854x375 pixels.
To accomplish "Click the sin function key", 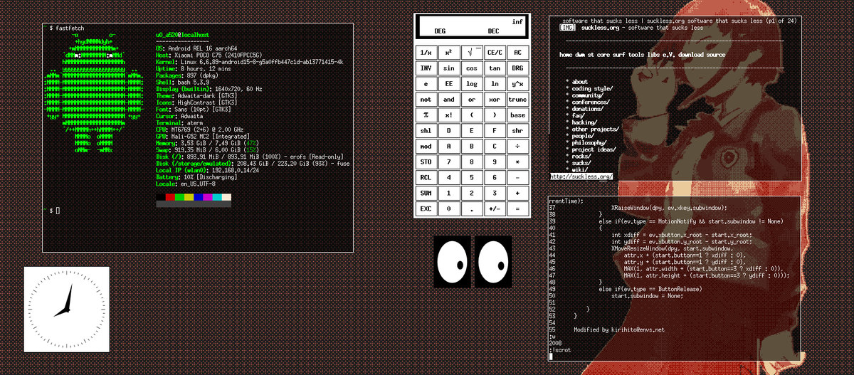I will tap(448, 68).
